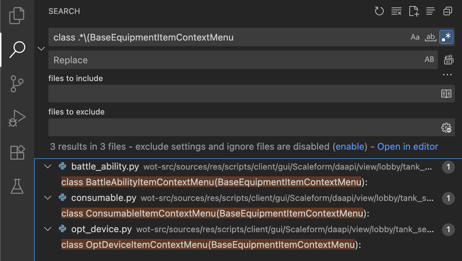Open the Testing flask view
Image resolution: width=462 pixels, height=261 pixels.
17,186
